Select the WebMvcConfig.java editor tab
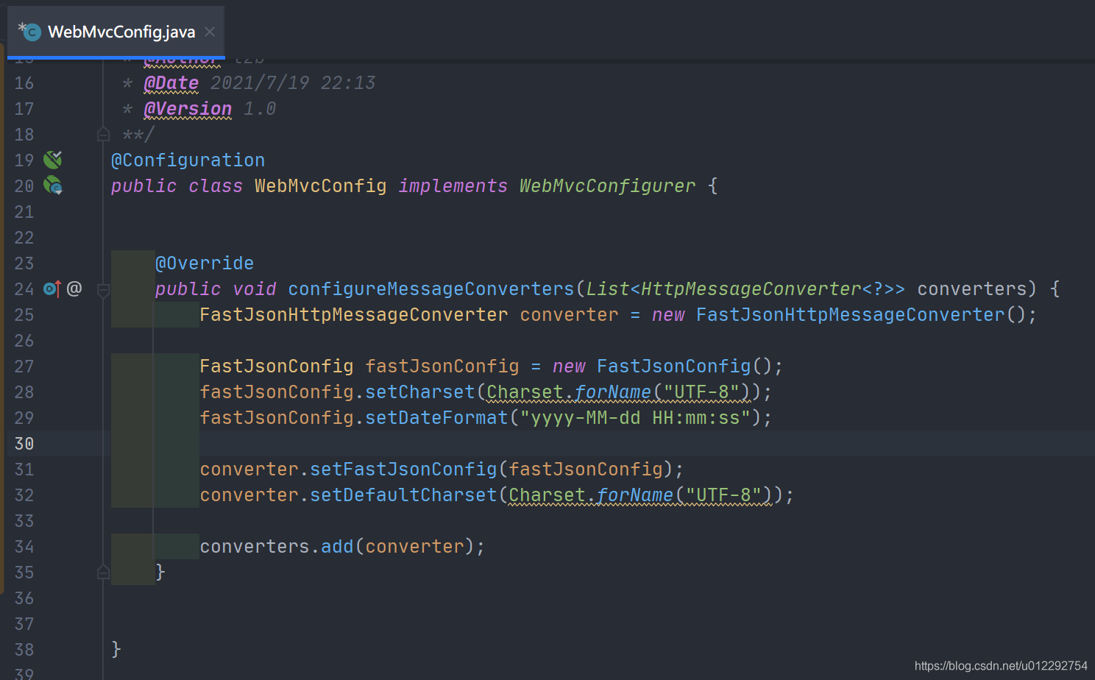The width and height of the screenshot is (1095, 680). coord(116,32)
